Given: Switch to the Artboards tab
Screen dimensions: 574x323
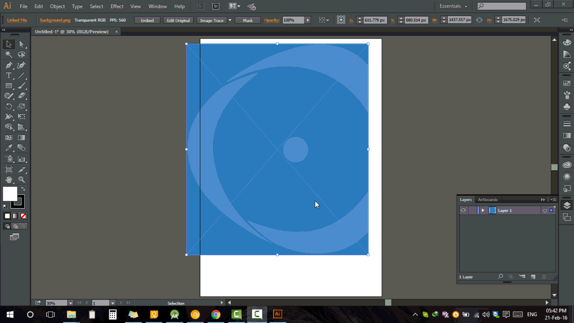Looking at the screenshot, I should point(488,200).
